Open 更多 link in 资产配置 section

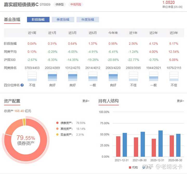86,101
